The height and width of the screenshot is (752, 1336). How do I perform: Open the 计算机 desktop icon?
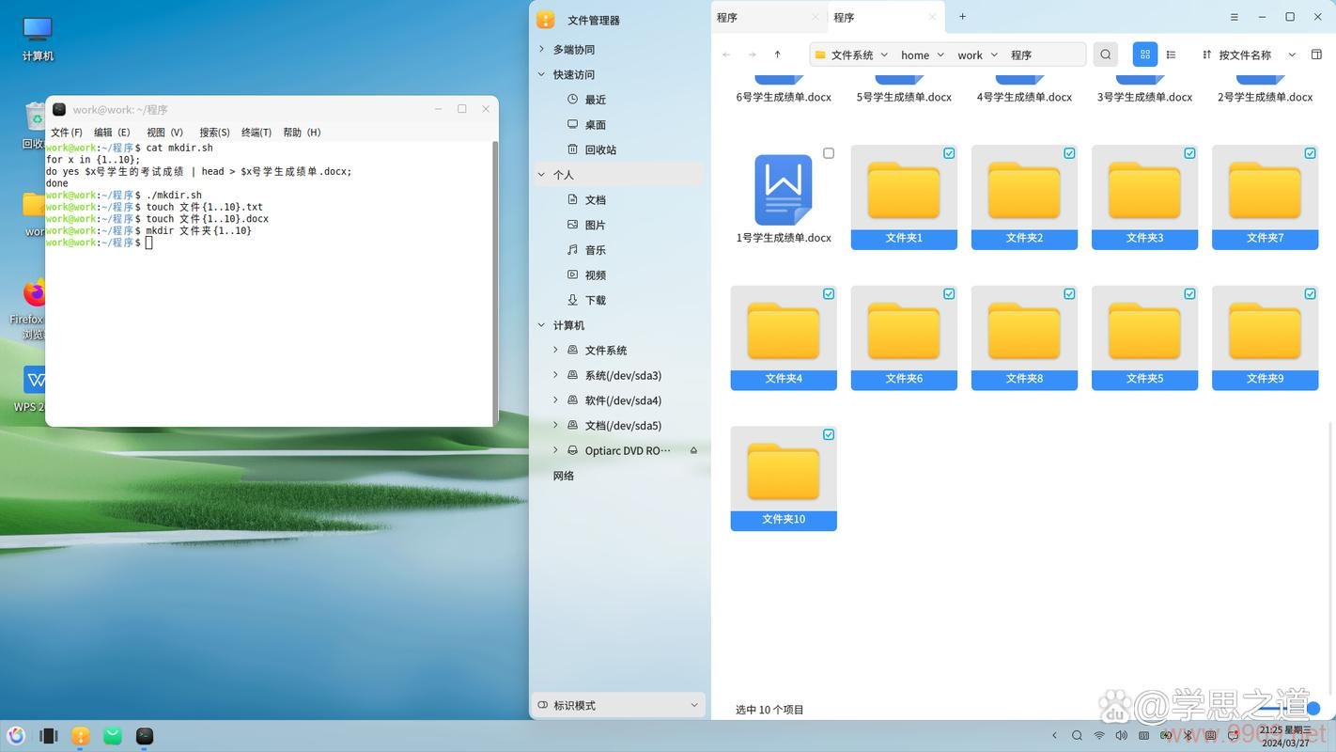pyautogui.click(x=38, y=38)
